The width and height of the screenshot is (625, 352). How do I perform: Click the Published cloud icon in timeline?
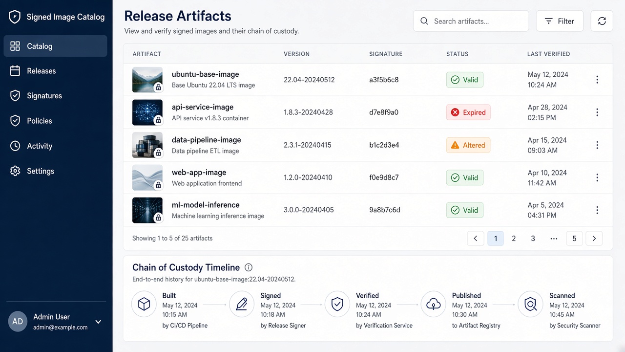pyautogui.click(x=433, y=304)
